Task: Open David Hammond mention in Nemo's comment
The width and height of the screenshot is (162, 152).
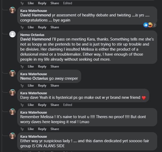Action: 36,39
